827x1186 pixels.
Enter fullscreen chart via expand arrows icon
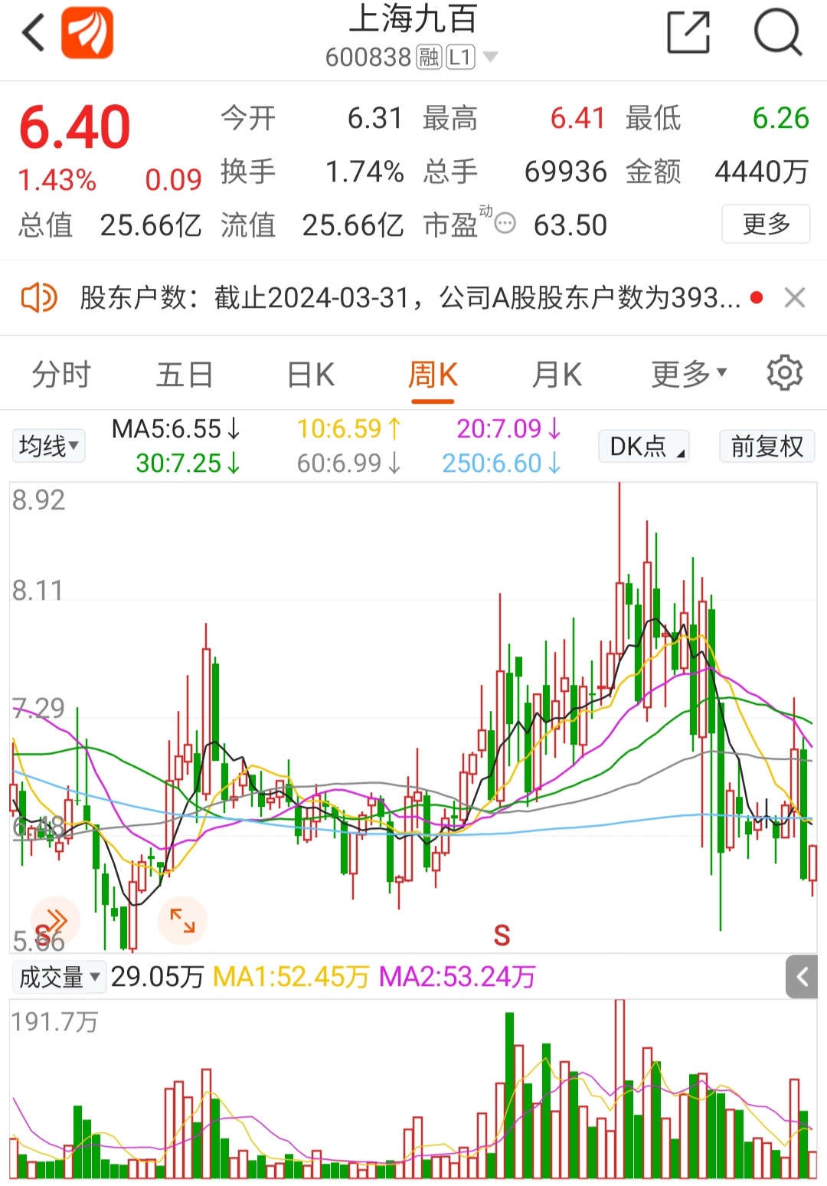(182, 920)
